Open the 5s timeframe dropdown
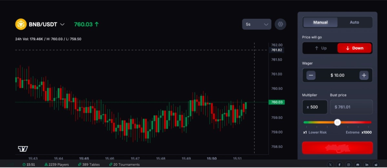 [257, 24]
